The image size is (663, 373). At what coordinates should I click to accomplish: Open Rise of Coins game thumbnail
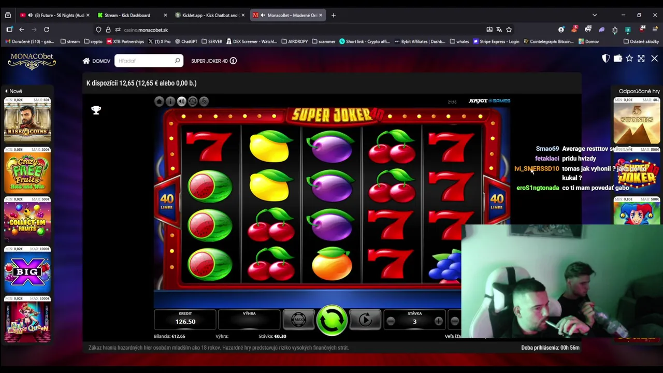27,120
